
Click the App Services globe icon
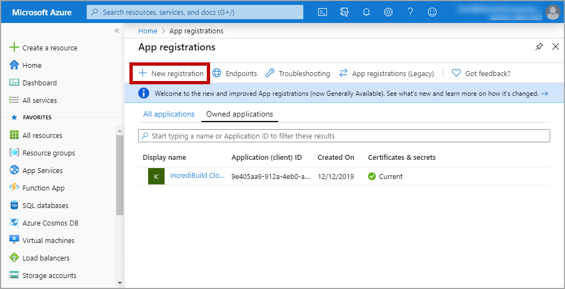point(14,170)
